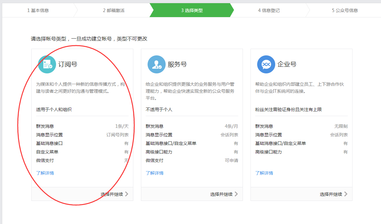Click the 订阅号 card title
The width and height of the screenshot is (381, 224).
point(68,64)
